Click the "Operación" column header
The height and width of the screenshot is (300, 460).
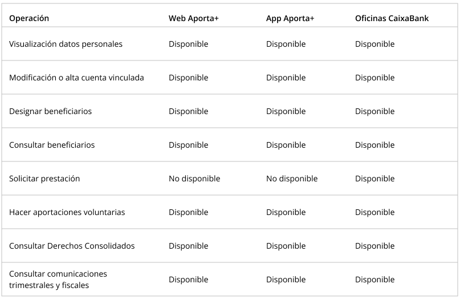(29, 18)
